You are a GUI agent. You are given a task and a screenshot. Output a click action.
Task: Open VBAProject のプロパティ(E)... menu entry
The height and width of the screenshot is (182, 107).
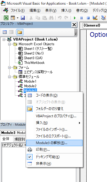(x=54, y=116)
